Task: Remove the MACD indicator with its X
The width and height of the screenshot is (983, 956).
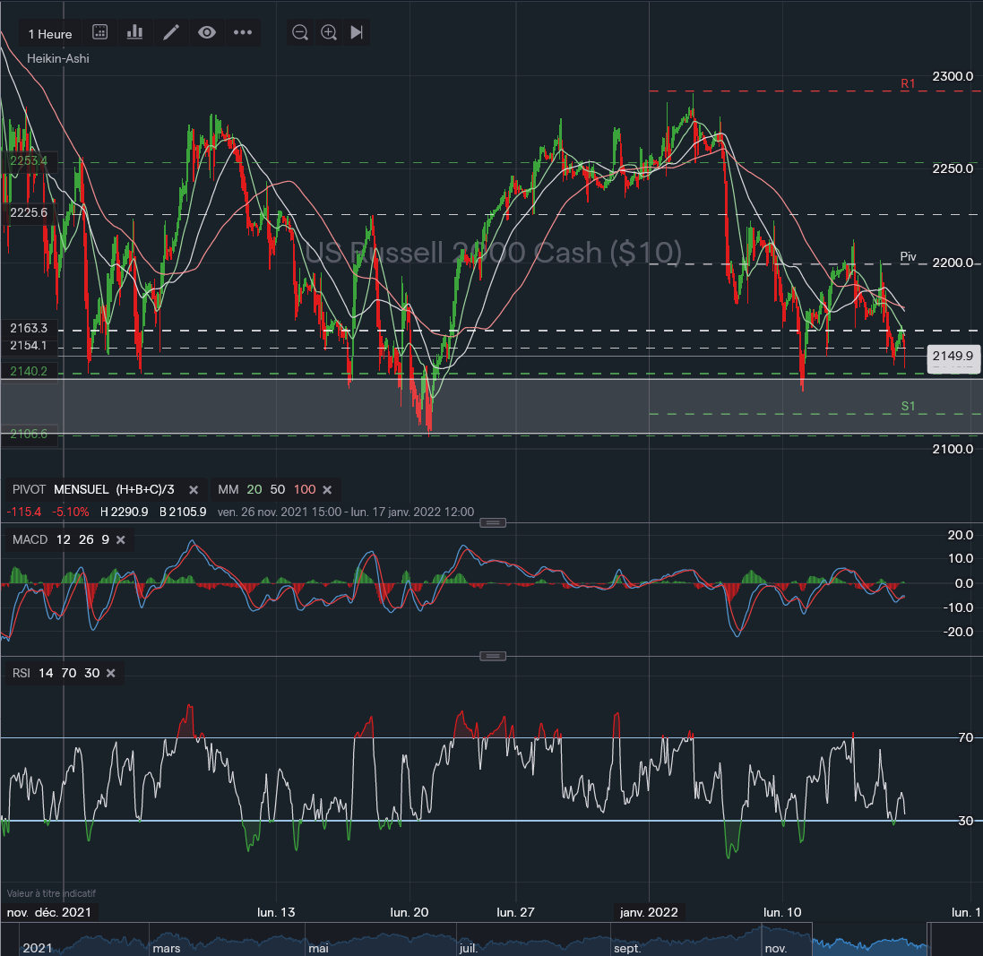Action: [120, 539]
